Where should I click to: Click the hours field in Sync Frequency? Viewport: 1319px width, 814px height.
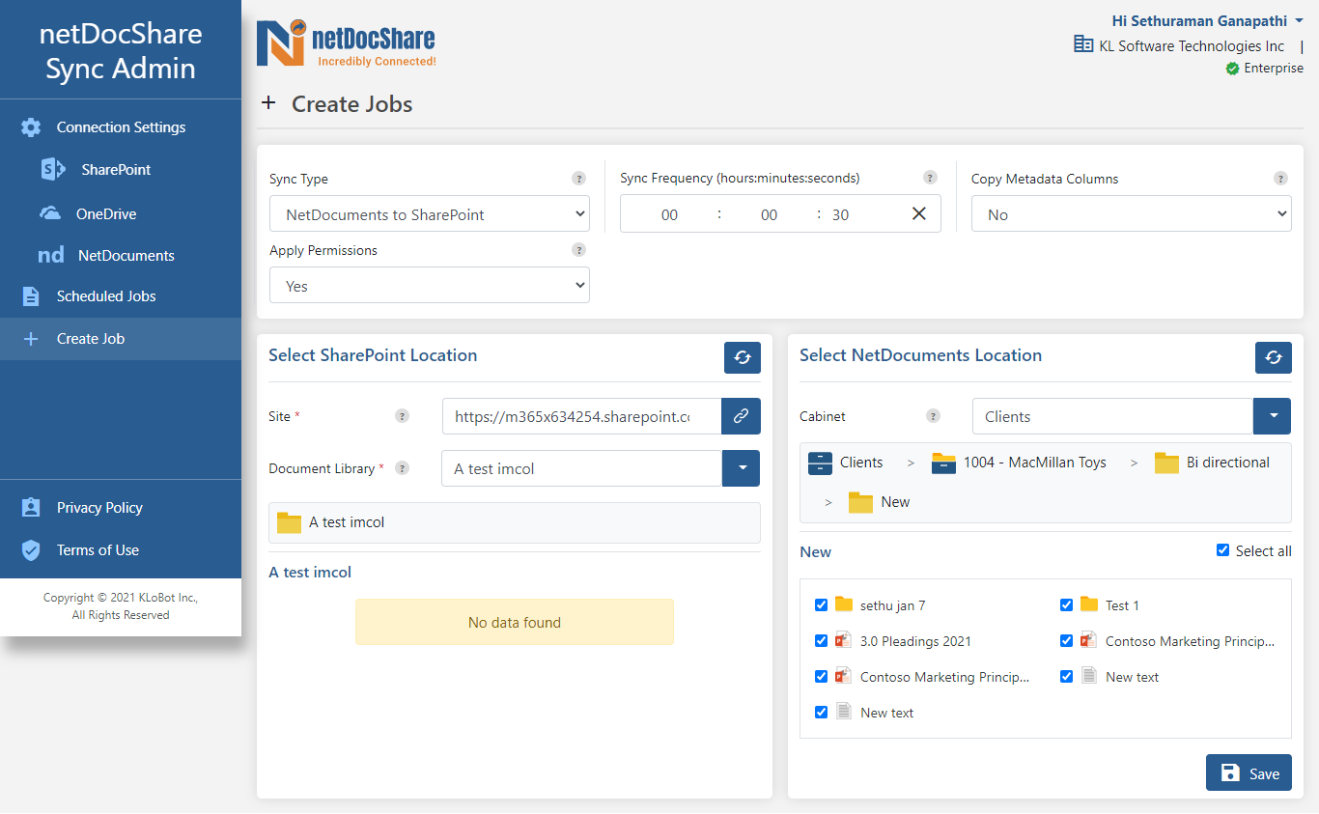pyautogui.click(x=669, y=214)
